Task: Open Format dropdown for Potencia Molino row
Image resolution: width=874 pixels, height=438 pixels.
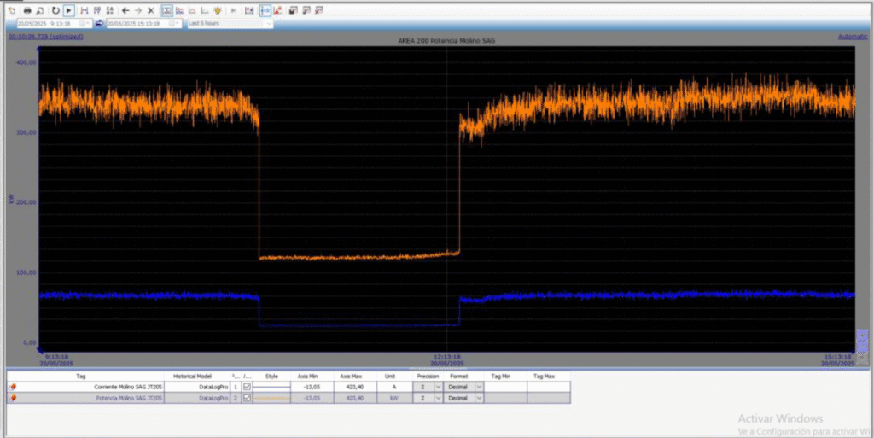Action: (478, 398)
